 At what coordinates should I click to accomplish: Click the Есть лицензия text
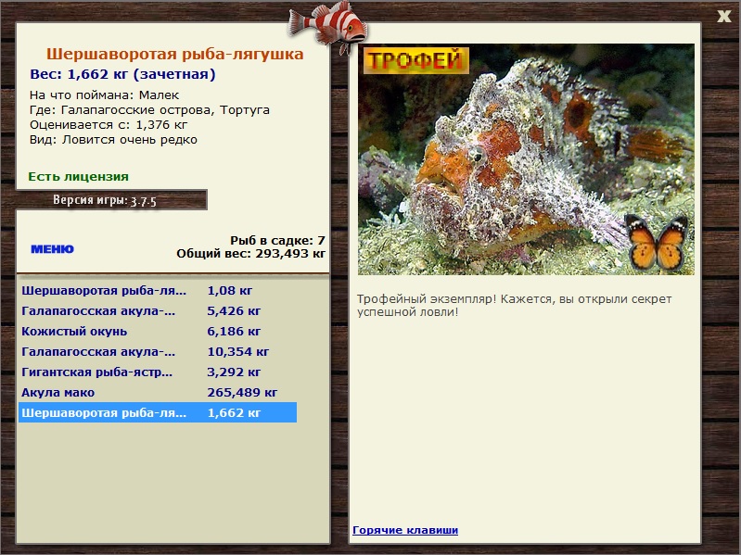point(79,176)
